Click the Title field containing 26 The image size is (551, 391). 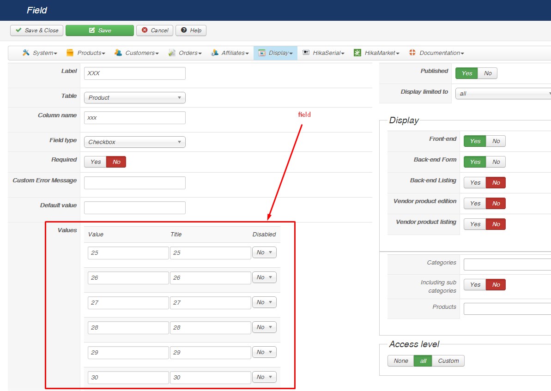210,278
